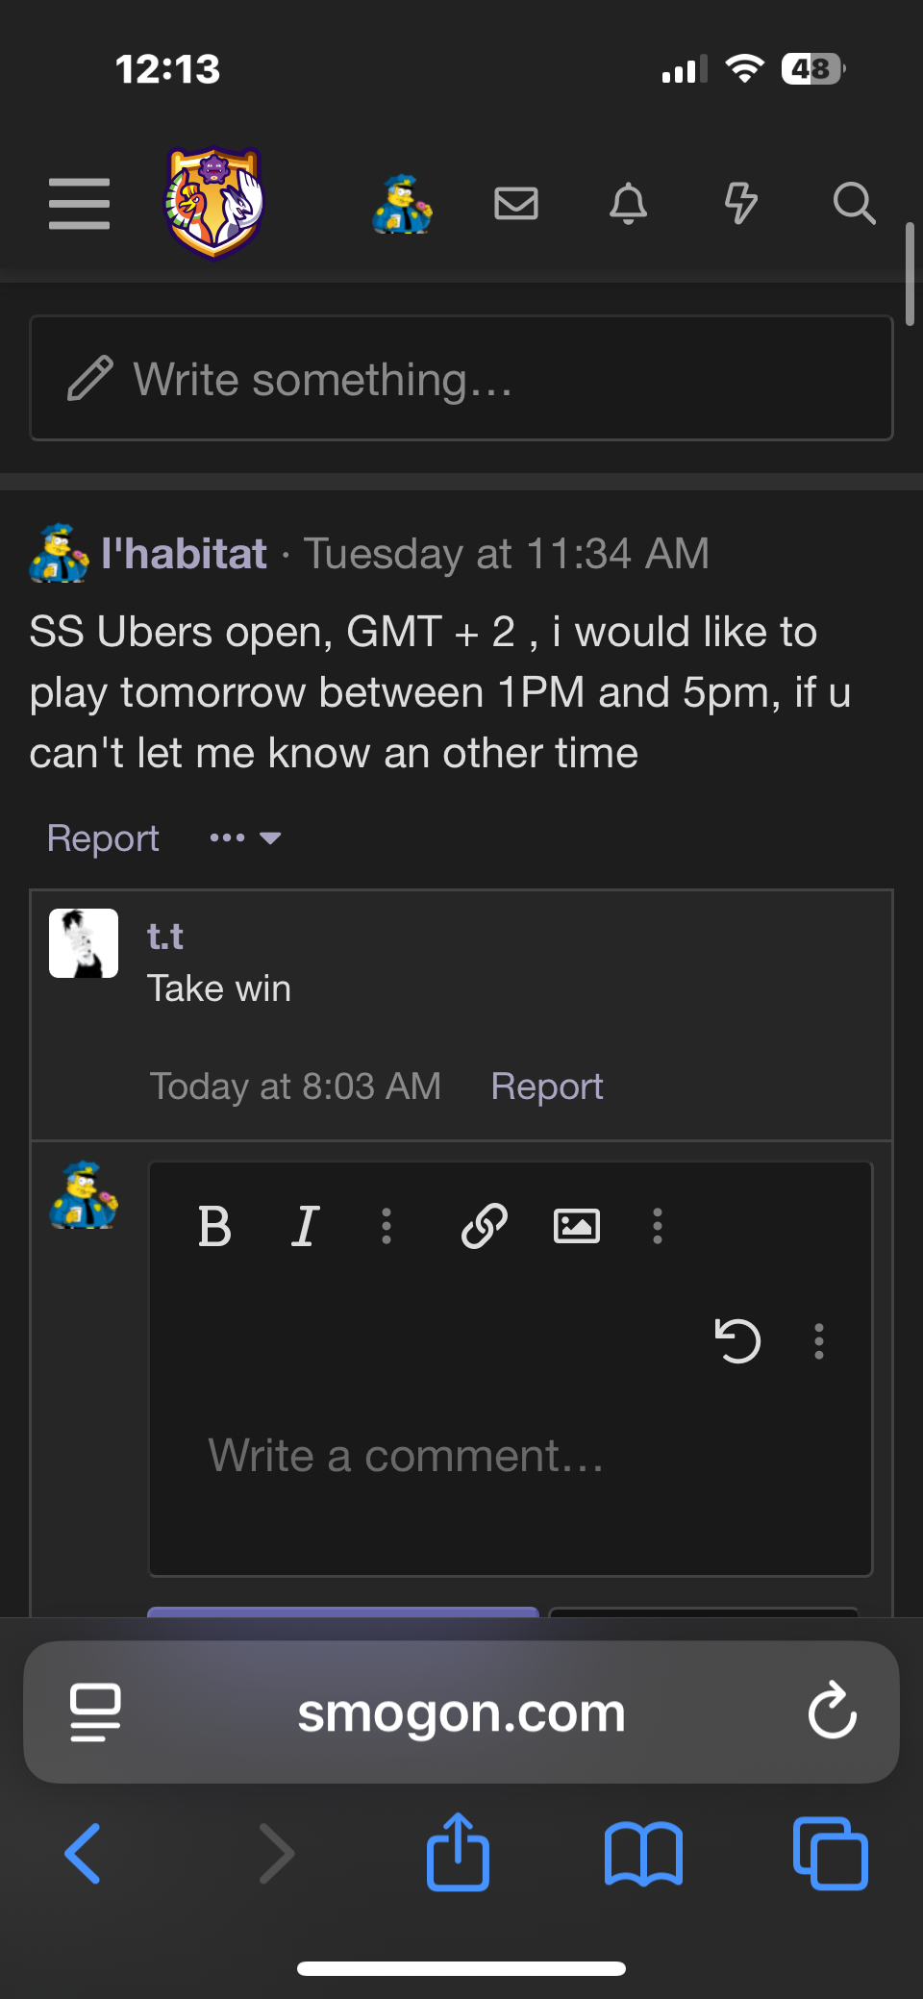Image resolution: width=923 pixels, height=1999 pixels.
Task: Open account menu via header avatar
Action: (x=403, y=204)
